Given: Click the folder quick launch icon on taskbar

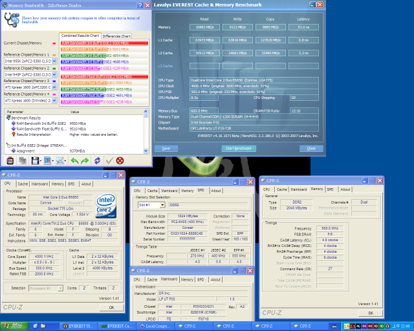Looking at the screenshot, I should click(x=43, y=326).
